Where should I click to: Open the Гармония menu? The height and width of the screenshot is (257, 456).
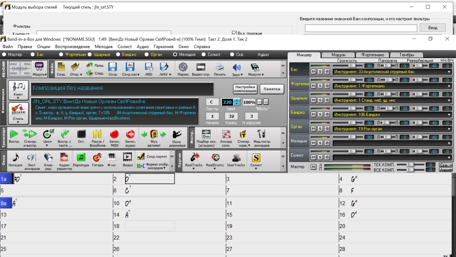(164, 47)
